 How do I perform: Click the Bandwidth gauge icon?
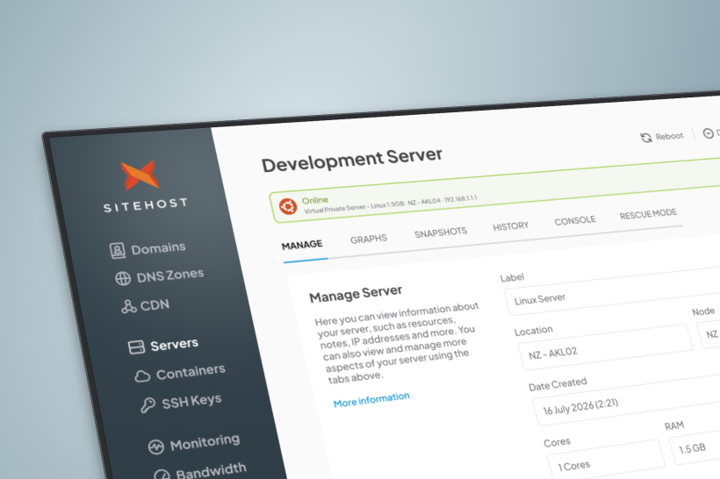pos(162,474)
